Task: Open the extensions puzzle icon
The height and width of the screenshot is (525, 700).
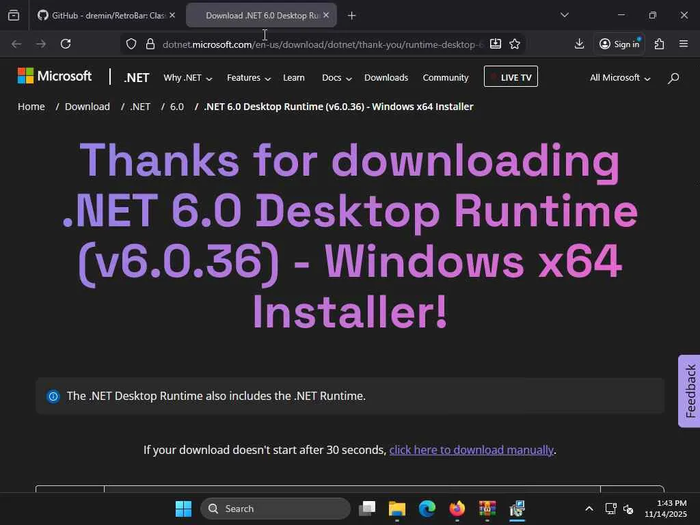Action: (x=660, y=44)
